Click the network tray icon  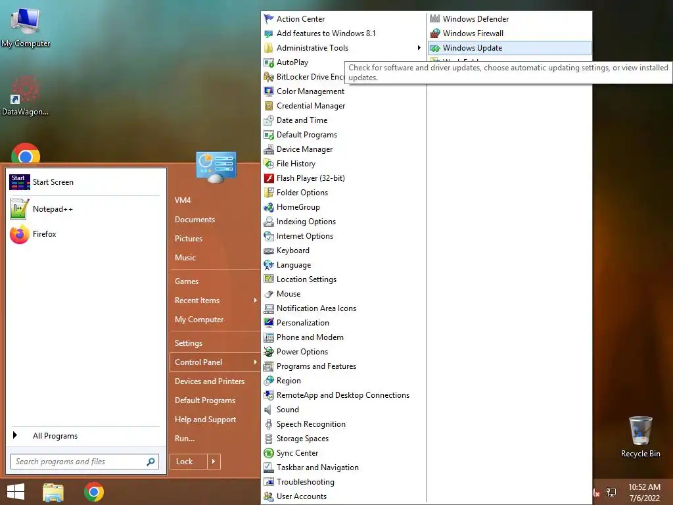click(x=611, y=493)
